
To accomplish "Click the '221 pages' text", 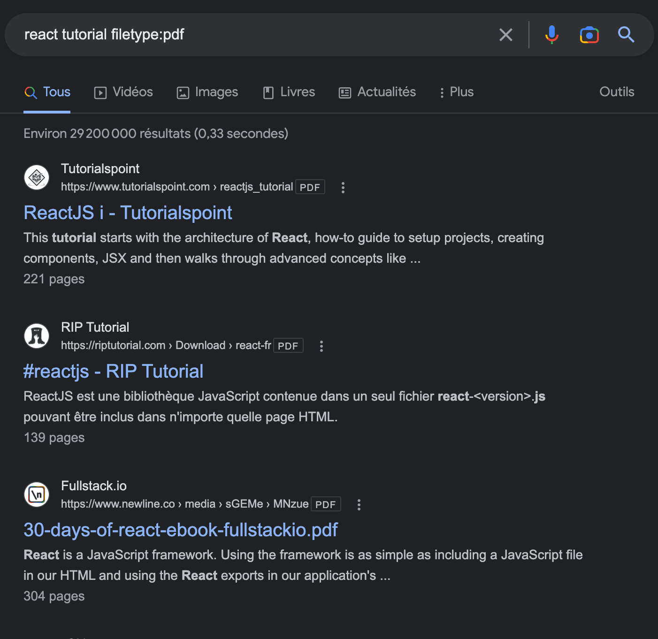I will click(54, 279).
